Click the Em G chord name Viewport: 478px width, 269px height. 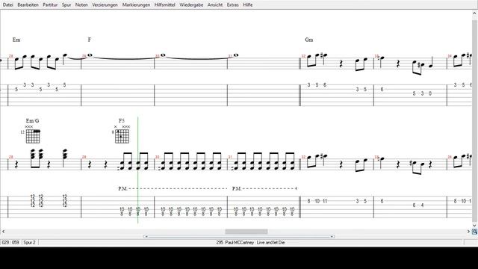32,121
